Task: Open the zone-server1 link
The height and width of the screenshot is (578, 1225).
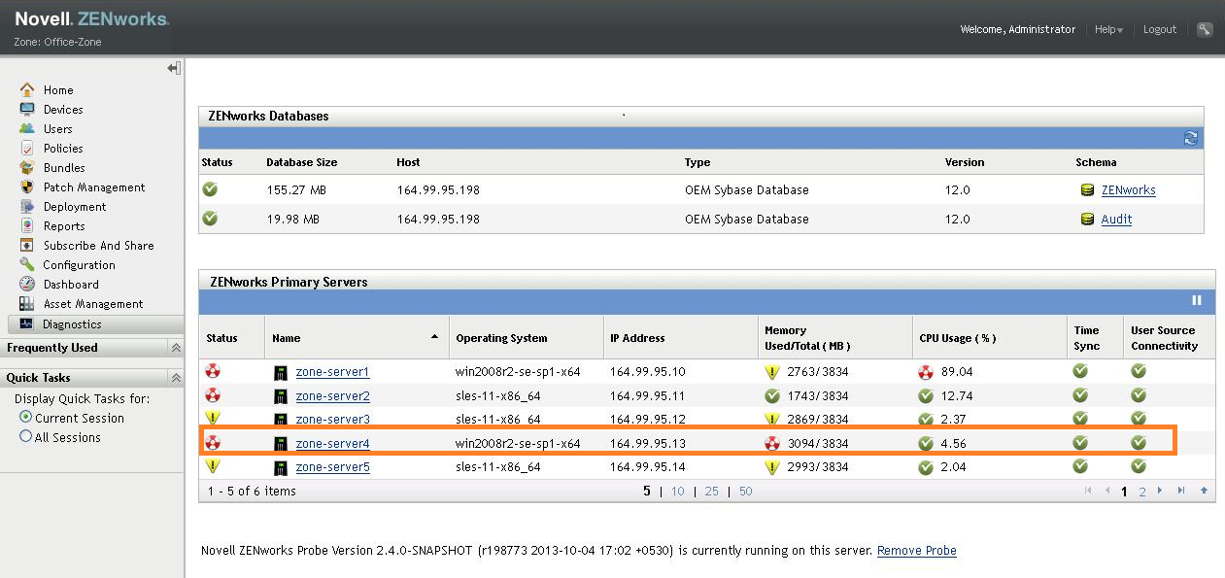Action: point(332,372)
